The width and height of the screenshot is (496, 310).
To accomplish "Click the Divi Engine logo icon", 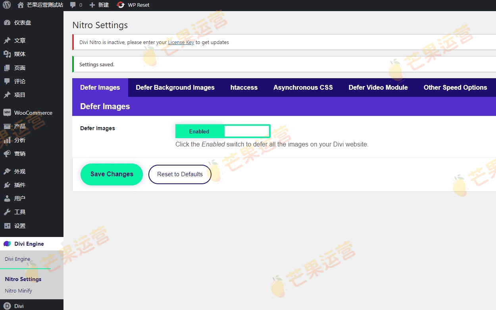I will coord(7,244).
